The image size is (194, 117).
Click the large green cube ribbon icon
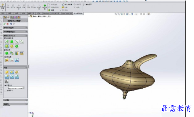pyautogui.click(x=45, y=6)
